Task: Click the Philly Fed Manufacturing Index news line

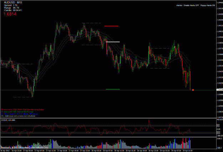Action: (22, 110)
